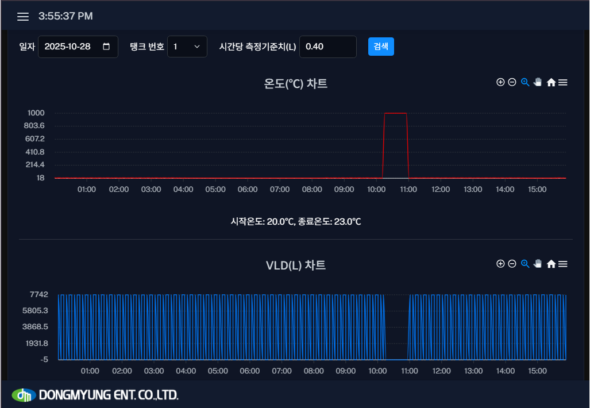
Task: Activate selection zoom on VLD chart
Action: click(525, 264)
